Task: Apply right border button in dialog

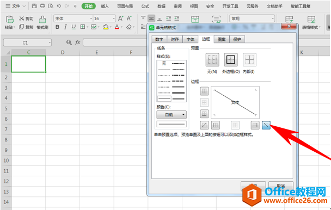Action: tap(255, 125)
